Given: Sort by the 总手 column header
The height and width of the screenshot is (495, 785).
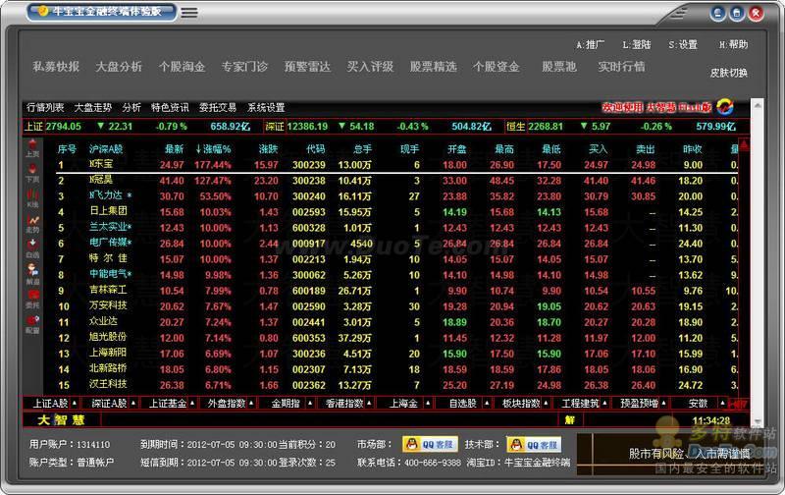Looking at the screenshot, I should 362,149.
